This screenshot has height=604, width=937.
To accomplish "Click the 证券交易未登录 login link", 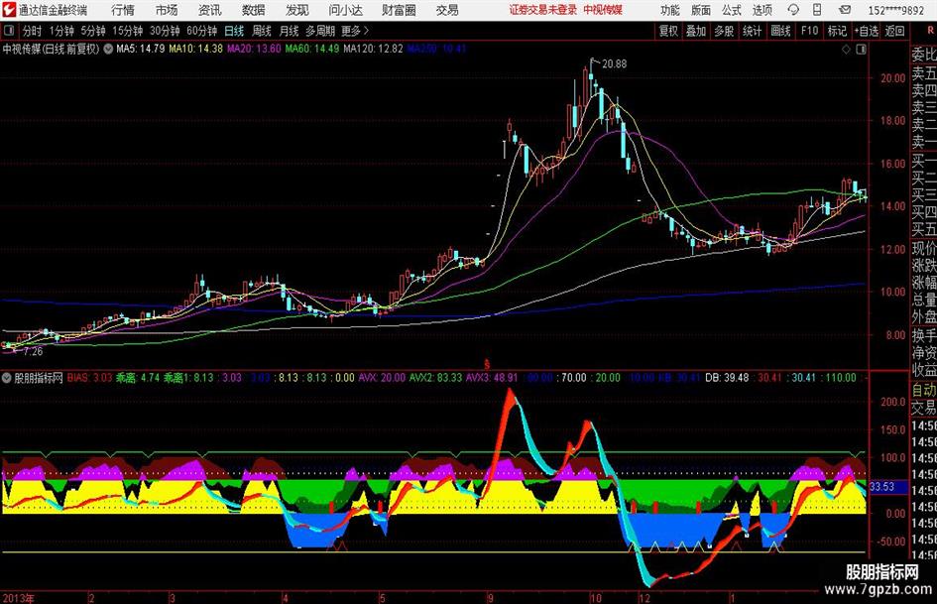I will click(x=543, y=10).
